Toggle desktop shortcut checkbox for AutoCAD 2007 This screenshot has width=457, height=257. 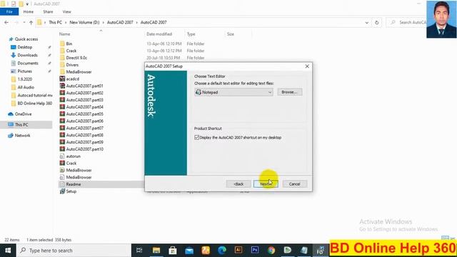point(197,137)
